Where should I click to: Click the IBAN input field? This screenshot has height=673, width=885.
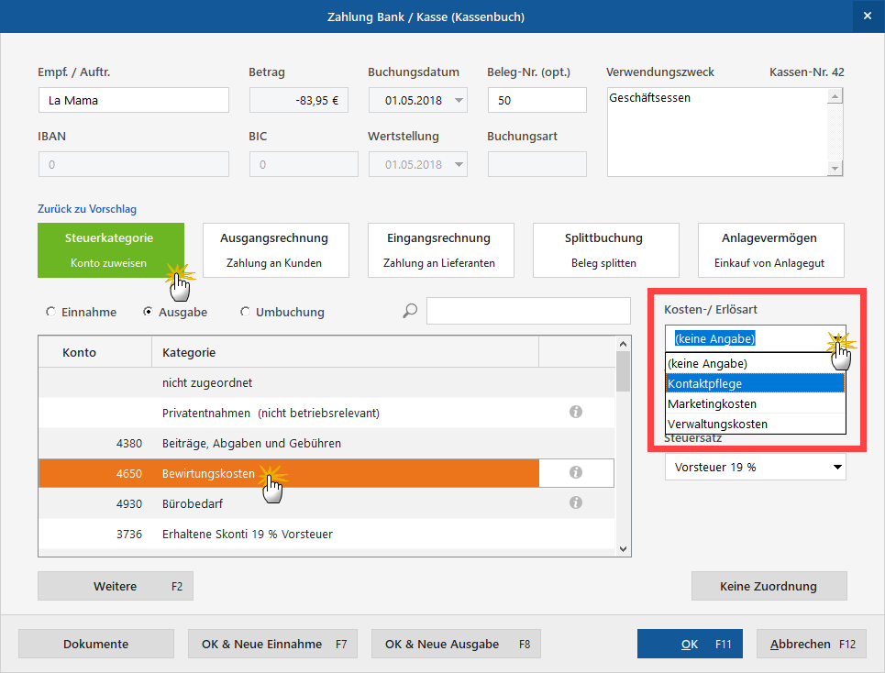(134, 165)
